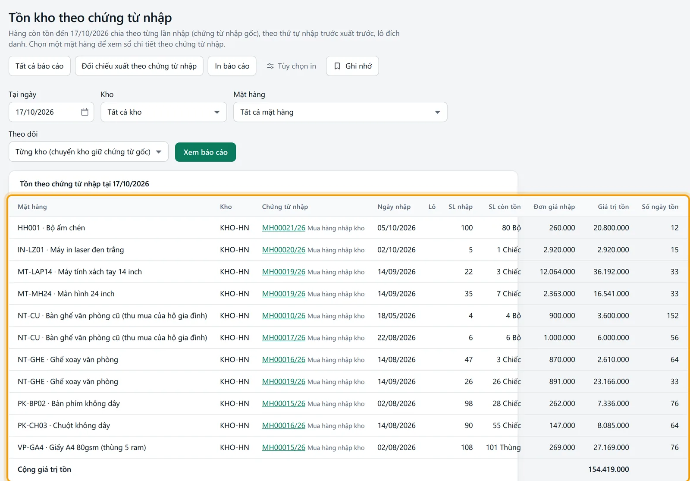Image resolution: width=690 pixels, height=481 pixels.
Task: Click the Số ngày tồn column header
Action: point(660,207)
